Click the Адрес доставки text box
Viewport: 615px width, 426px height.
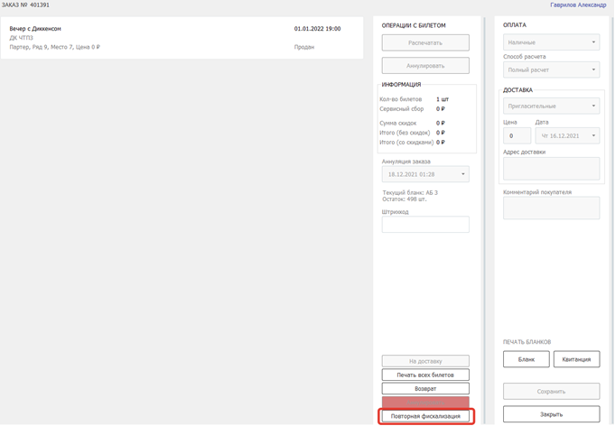551,169
